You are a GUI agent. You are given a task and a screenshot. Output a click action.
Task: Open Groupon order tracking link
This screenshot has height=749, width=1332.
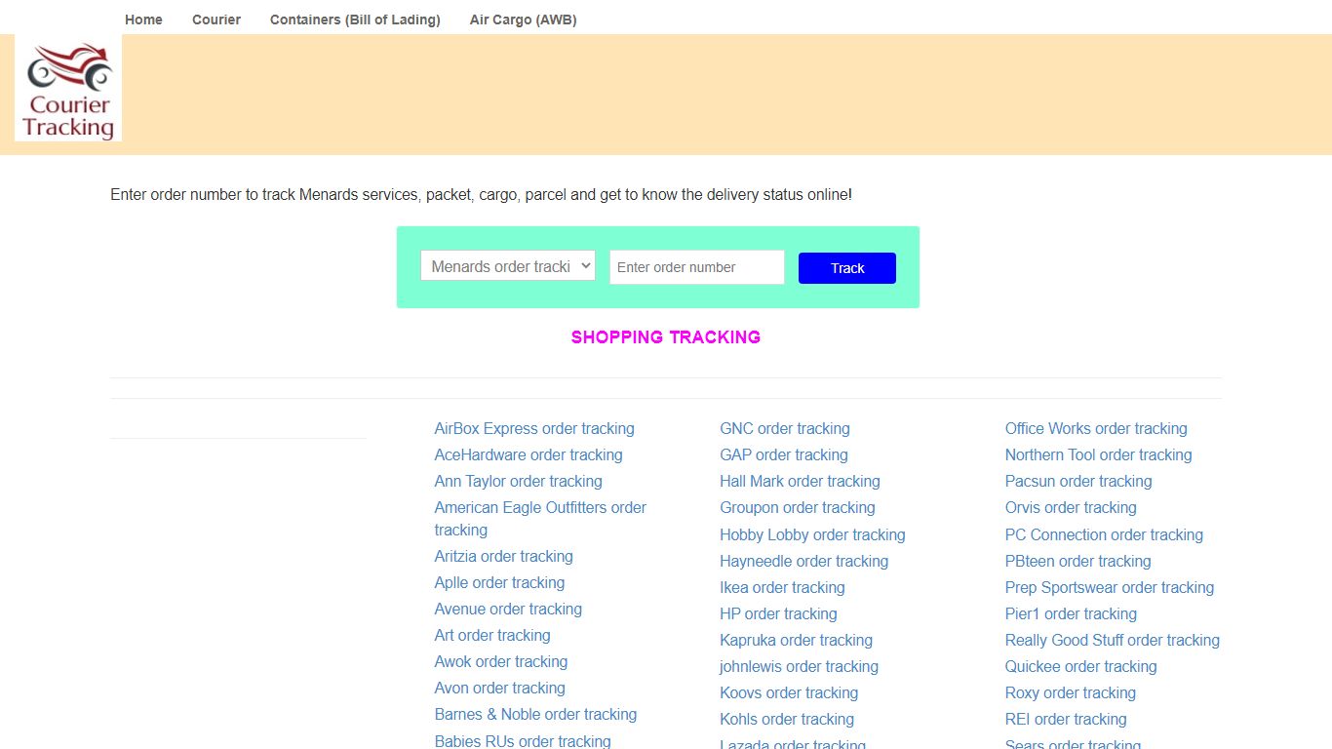(798, 507)
